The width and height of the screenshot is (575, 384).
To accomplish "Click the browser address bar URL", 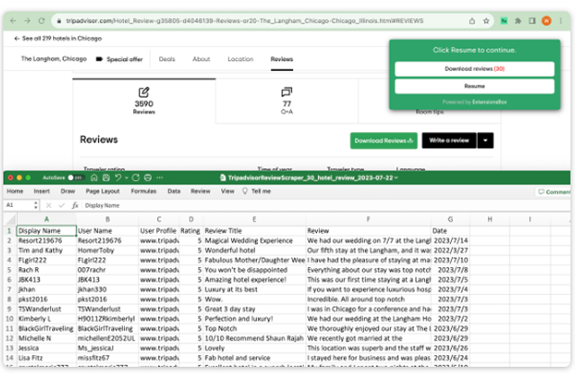I will (244, 21).
